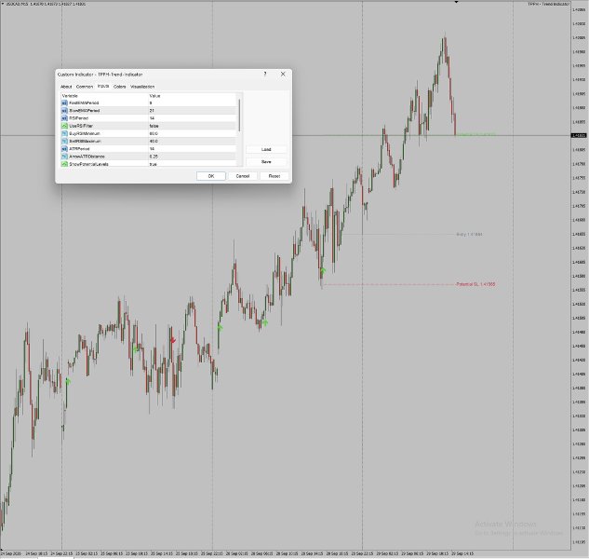Click Load to import input settings
This screenshot has height=559, width=589.
tap(266, 149)
